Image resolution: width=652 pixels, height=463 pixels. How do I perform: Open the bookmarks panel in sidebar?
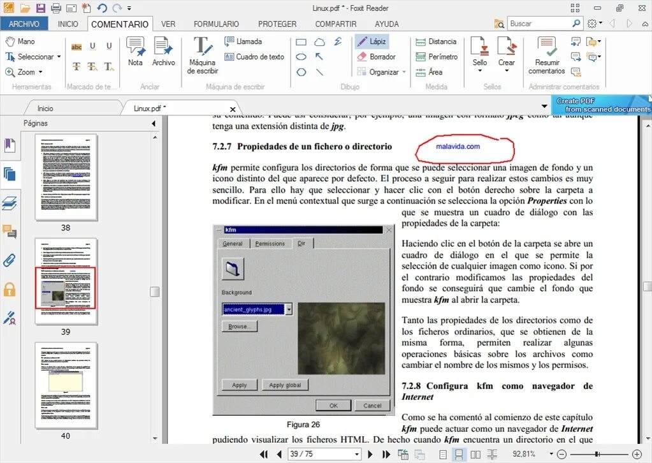point(10,145)
